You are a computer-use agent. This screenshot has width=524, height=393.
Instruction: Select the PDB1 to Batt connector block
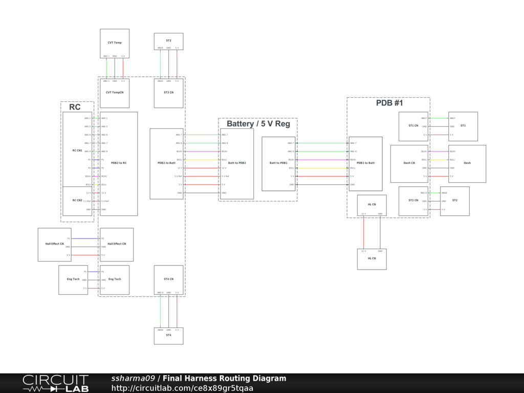365,163
